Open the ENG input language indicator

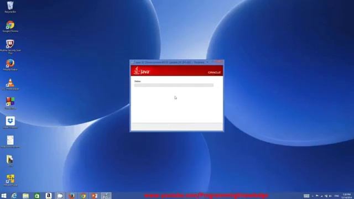point(337,196)
